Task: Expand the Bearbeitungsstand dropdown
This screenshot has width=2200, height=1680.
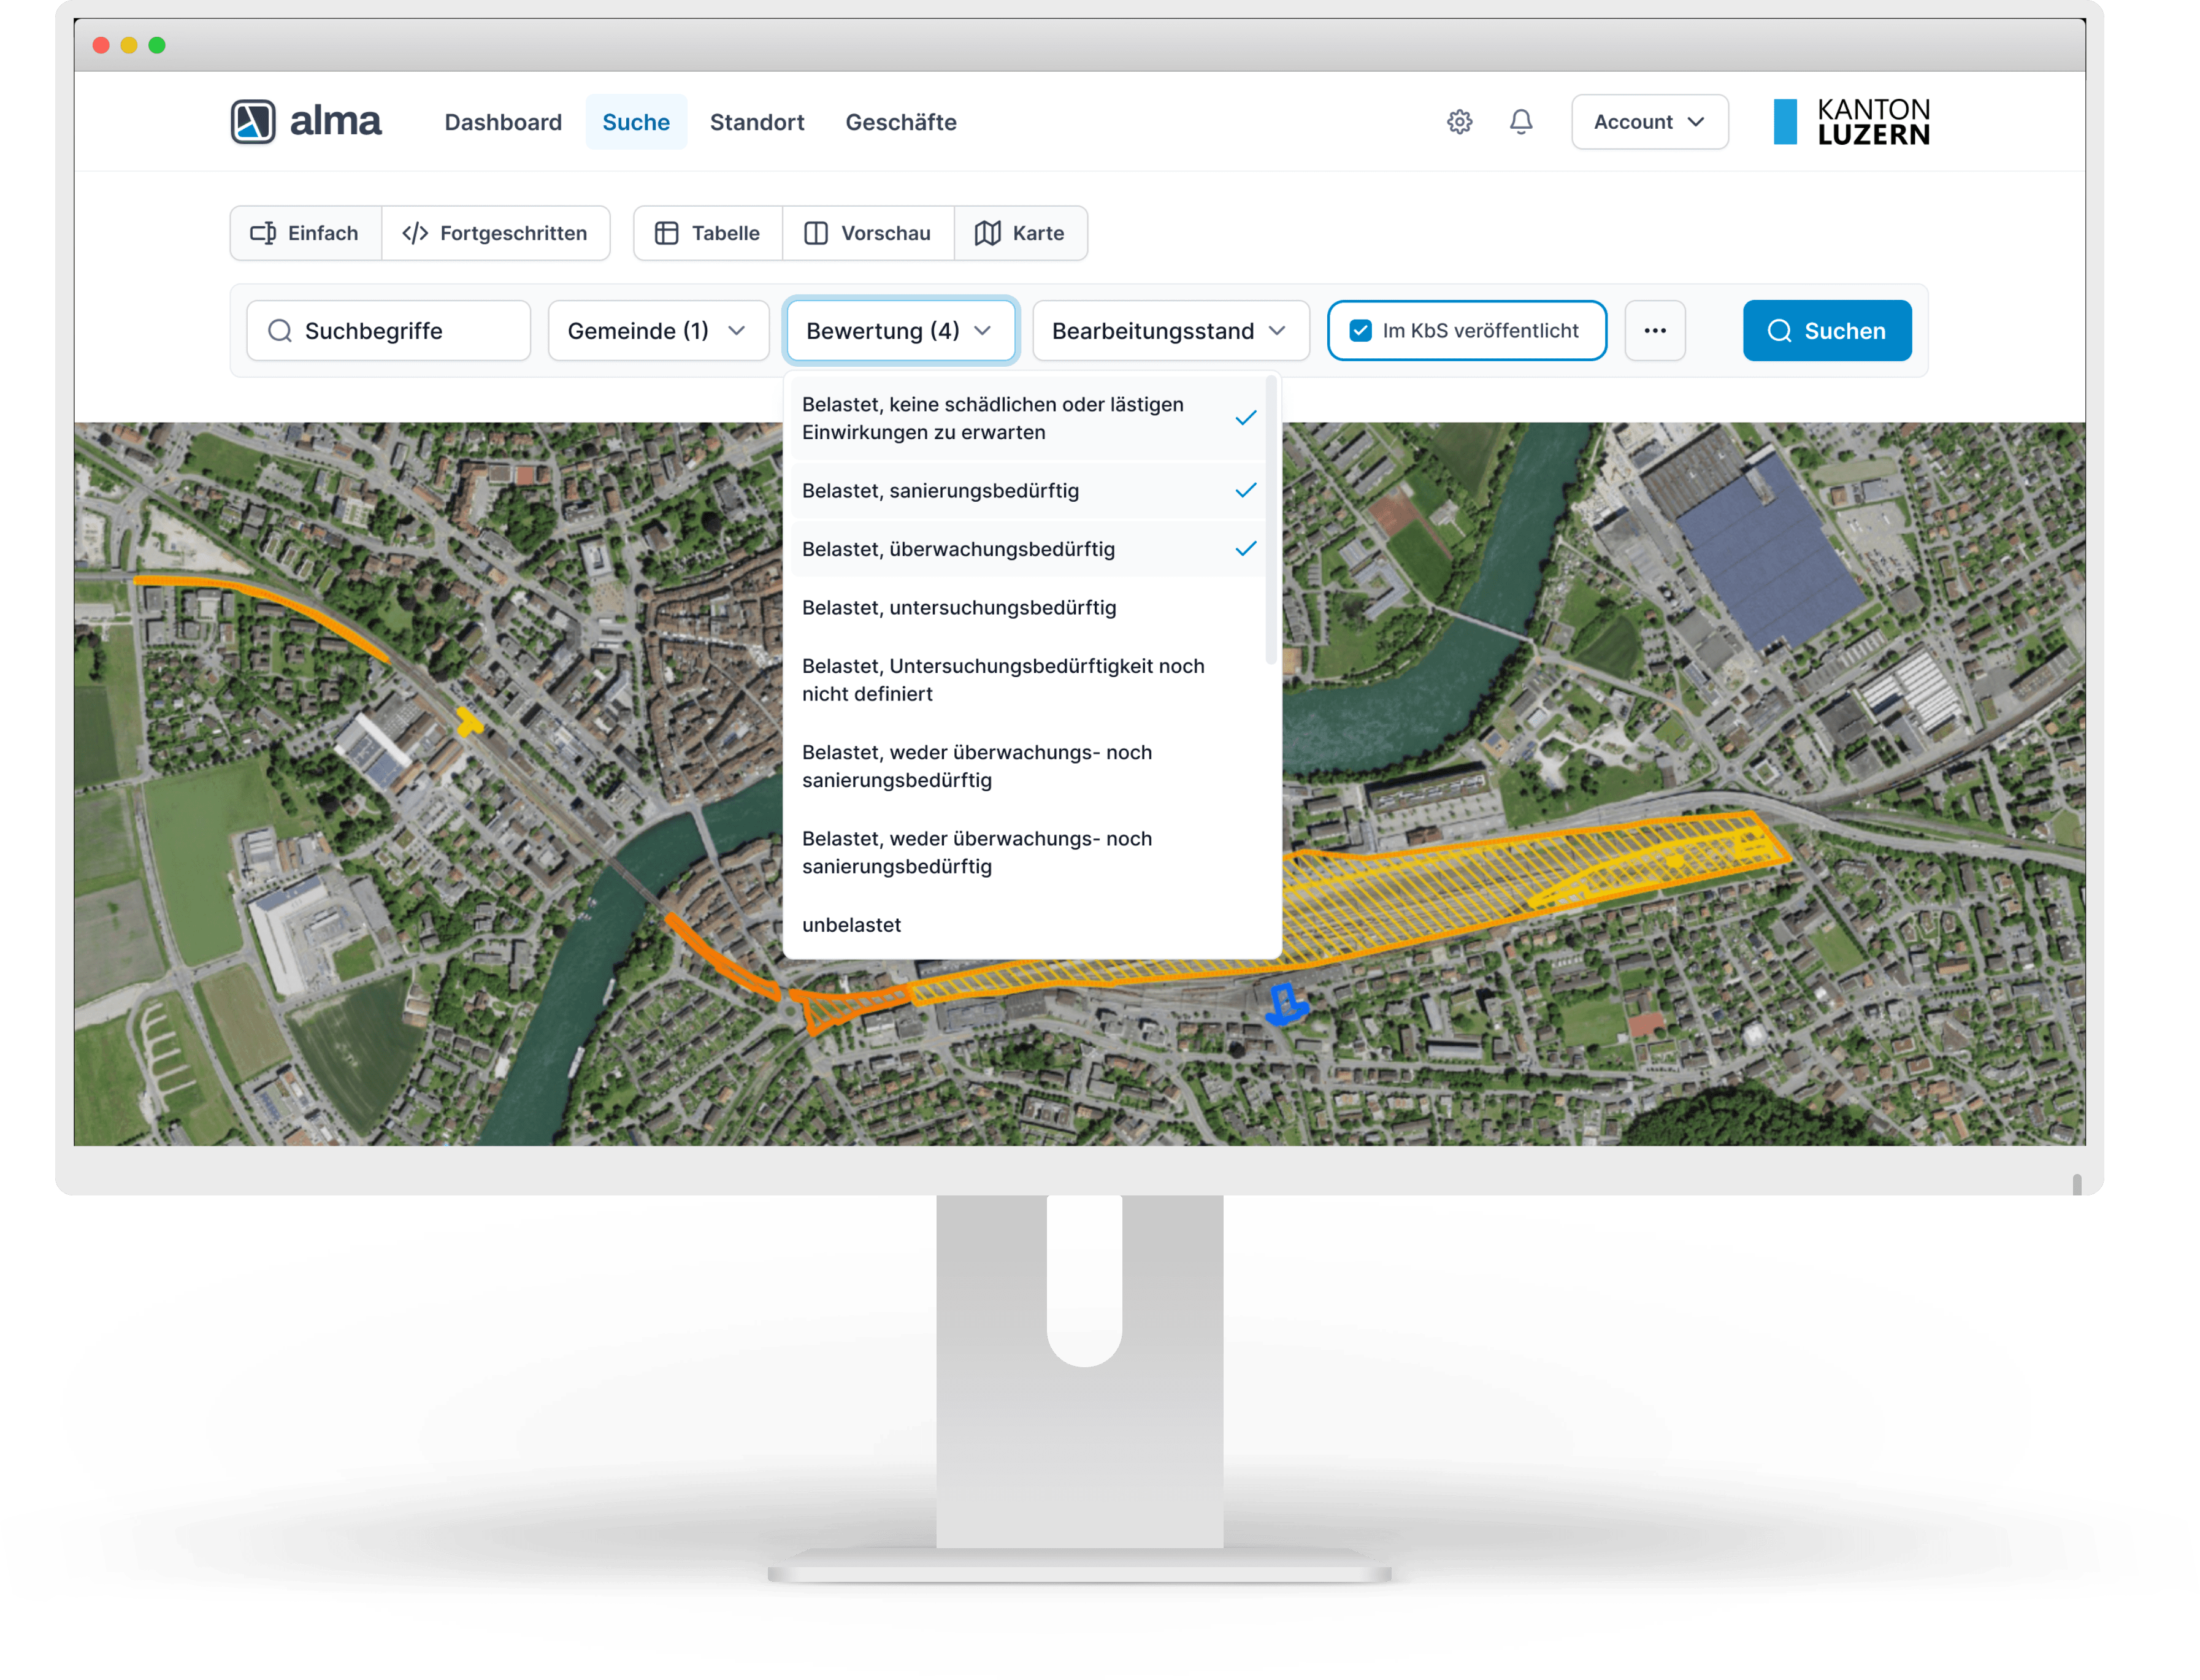Action: point(1170,331)
